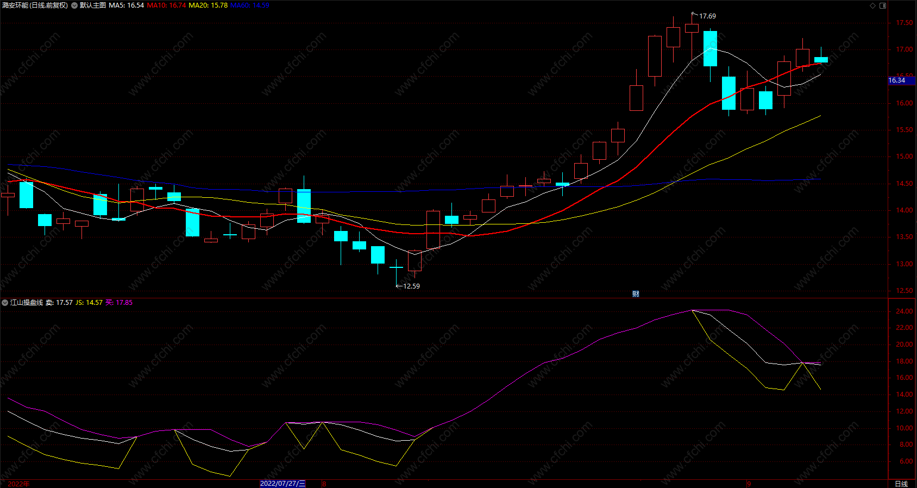The height and width of the screenshot is (488, 917).
Task: Click the diamond icon at chart top right
Action: pyautogui.click(x=873, y=5)
